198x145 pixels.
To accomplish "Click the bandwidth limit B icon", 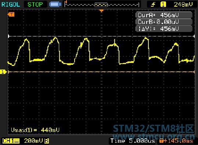I will [47, 141].
